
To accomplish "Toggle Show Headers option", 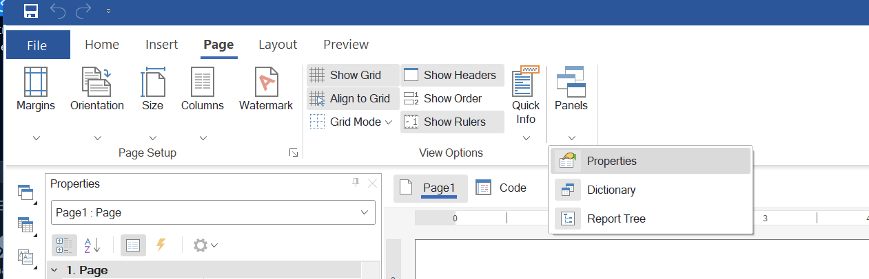I will 452,75.
